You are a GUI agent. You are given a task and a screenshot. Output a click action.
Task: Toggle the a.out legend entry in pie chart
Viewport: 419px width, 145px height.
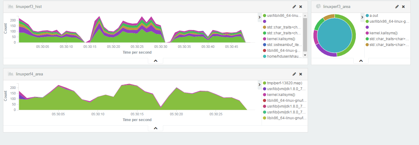(x=374, y=16)
